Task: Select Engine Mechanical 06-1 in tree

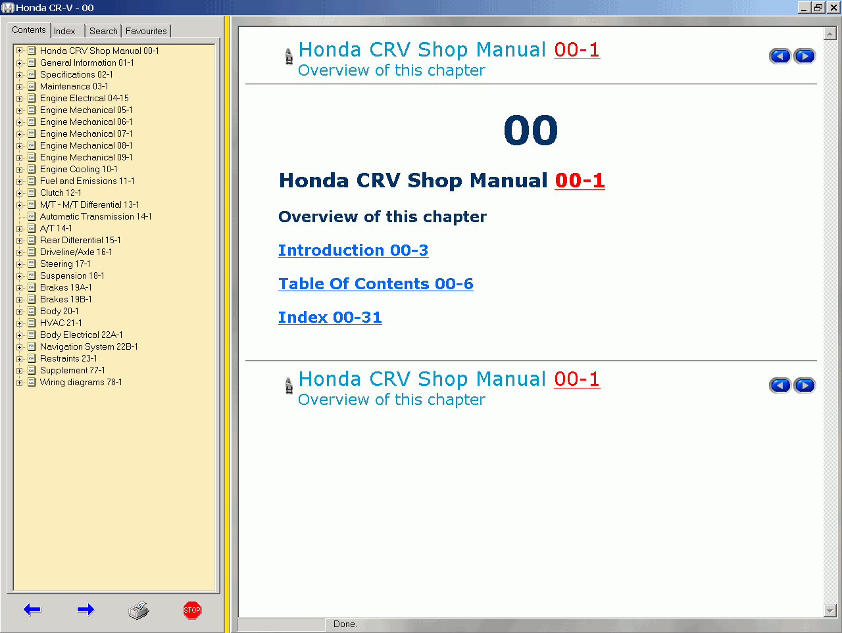Action: click(x=86, y=122)
